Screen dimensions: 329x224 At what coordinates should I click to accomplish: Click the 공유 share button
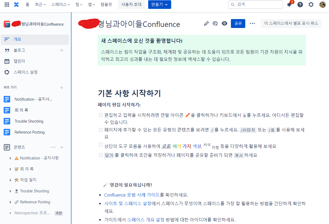pyautogui.click(x=238, y=24)
